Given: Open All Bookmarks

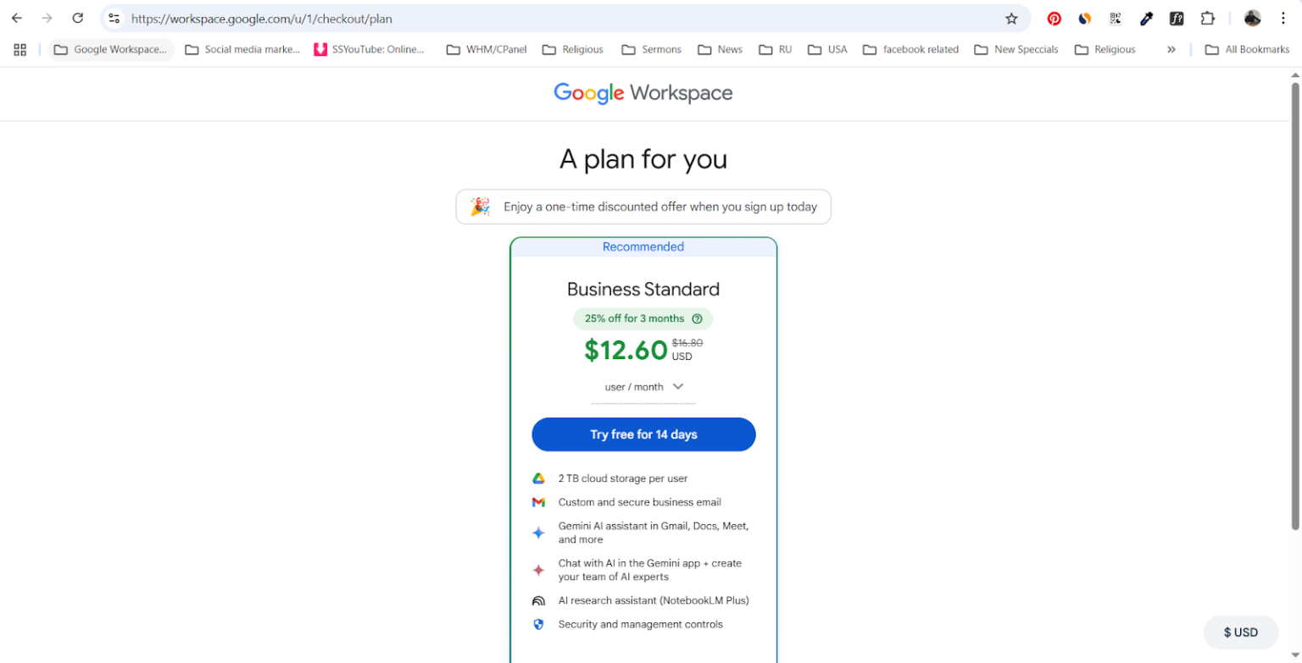Looking at the screenshot, I should click(x=1248, y=49).
